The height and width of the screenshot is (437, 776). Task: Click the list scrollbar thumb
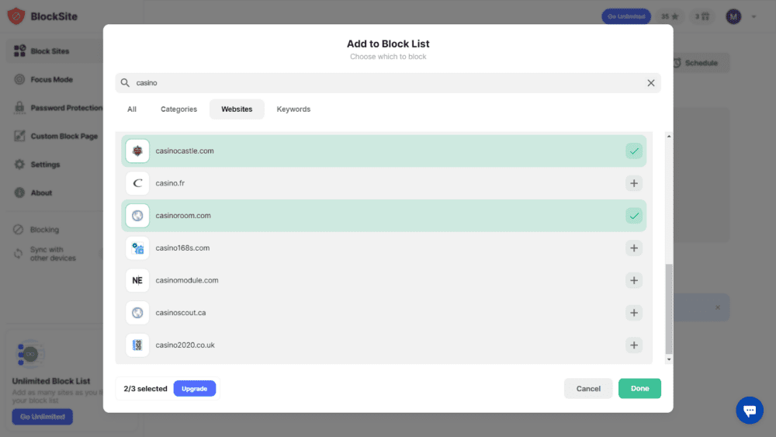click(669, 309)
